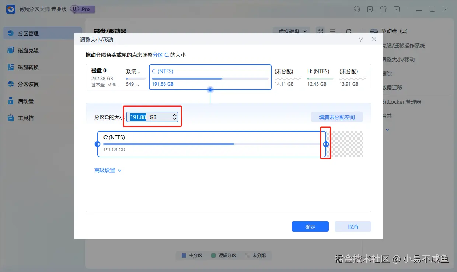
Task: Click the 确定 button
Action: (310, 226)
